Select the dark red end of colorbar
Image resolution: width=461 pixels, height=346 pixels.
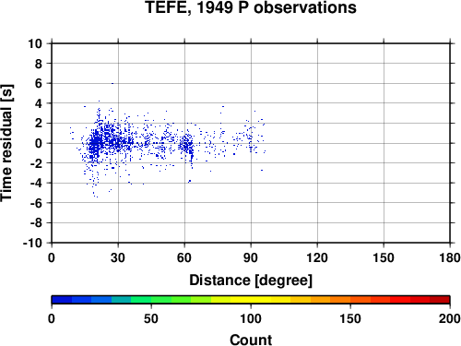(x=440, y=300)
